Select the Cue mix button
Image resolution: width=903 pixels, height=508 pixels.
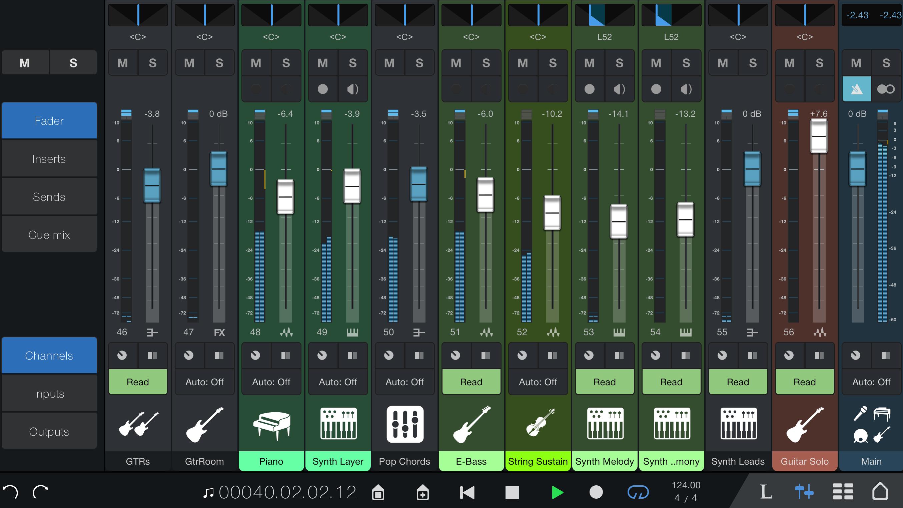point(49,234)
